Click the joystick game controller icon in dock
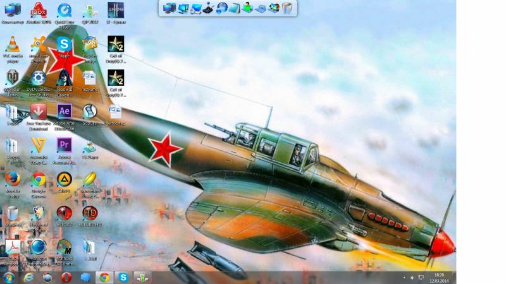506x284 pixels. pos(209,8)
